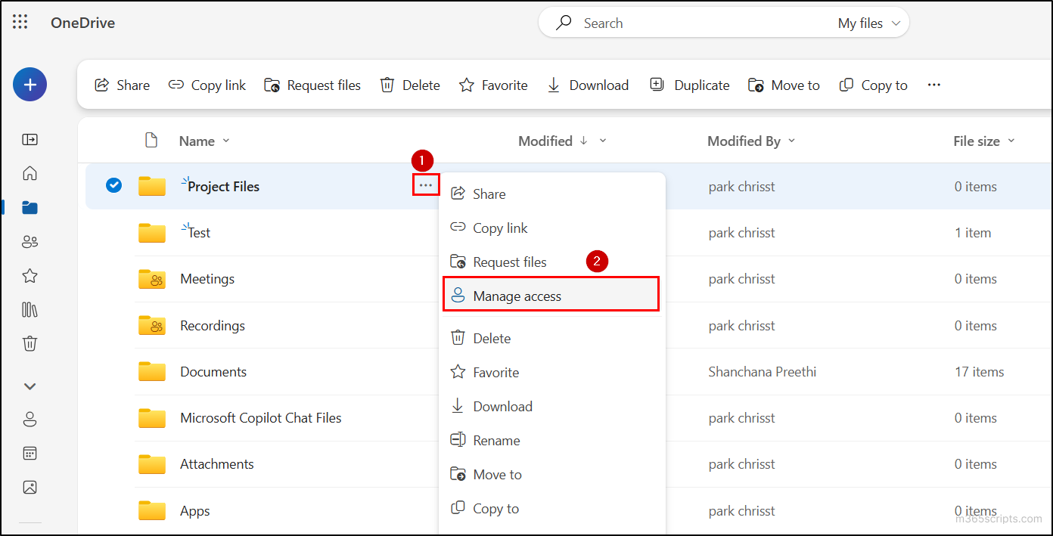1053x536 pixels.
Task: Click Copy to in the command bar
Action: (874, 85)
